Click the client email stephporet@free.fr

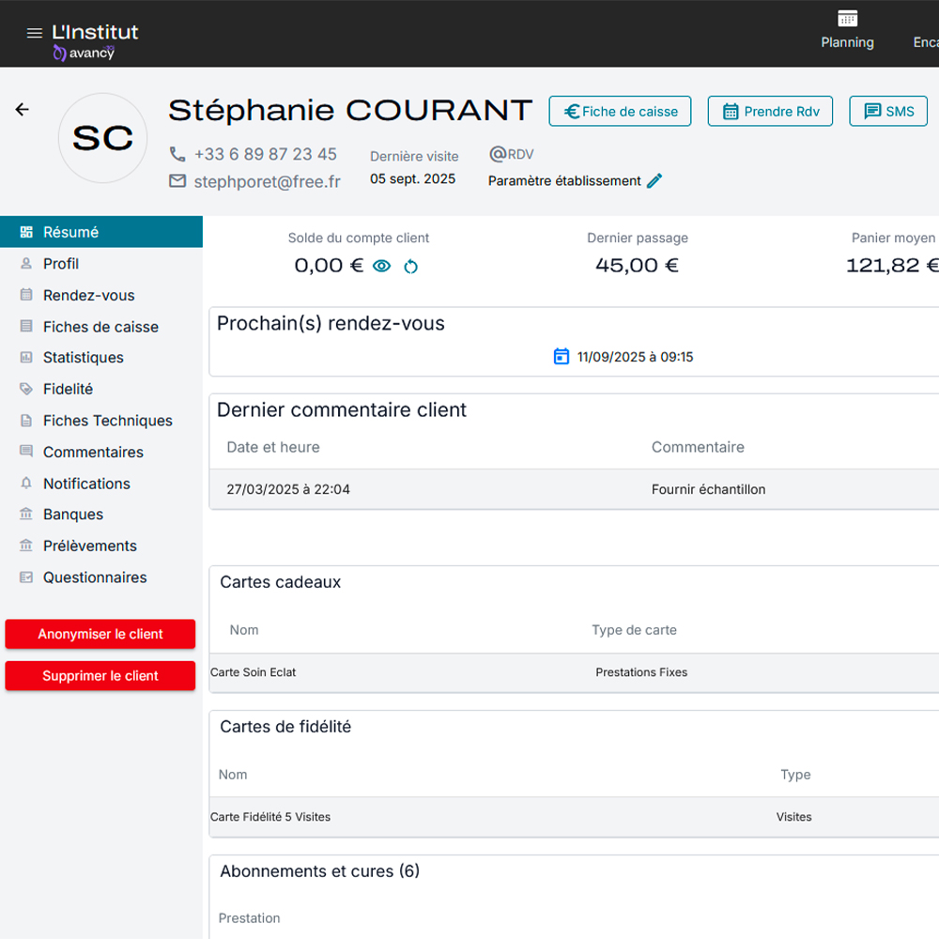267,182
